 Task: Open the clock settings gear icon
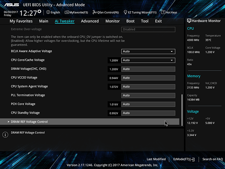point(39,11)
